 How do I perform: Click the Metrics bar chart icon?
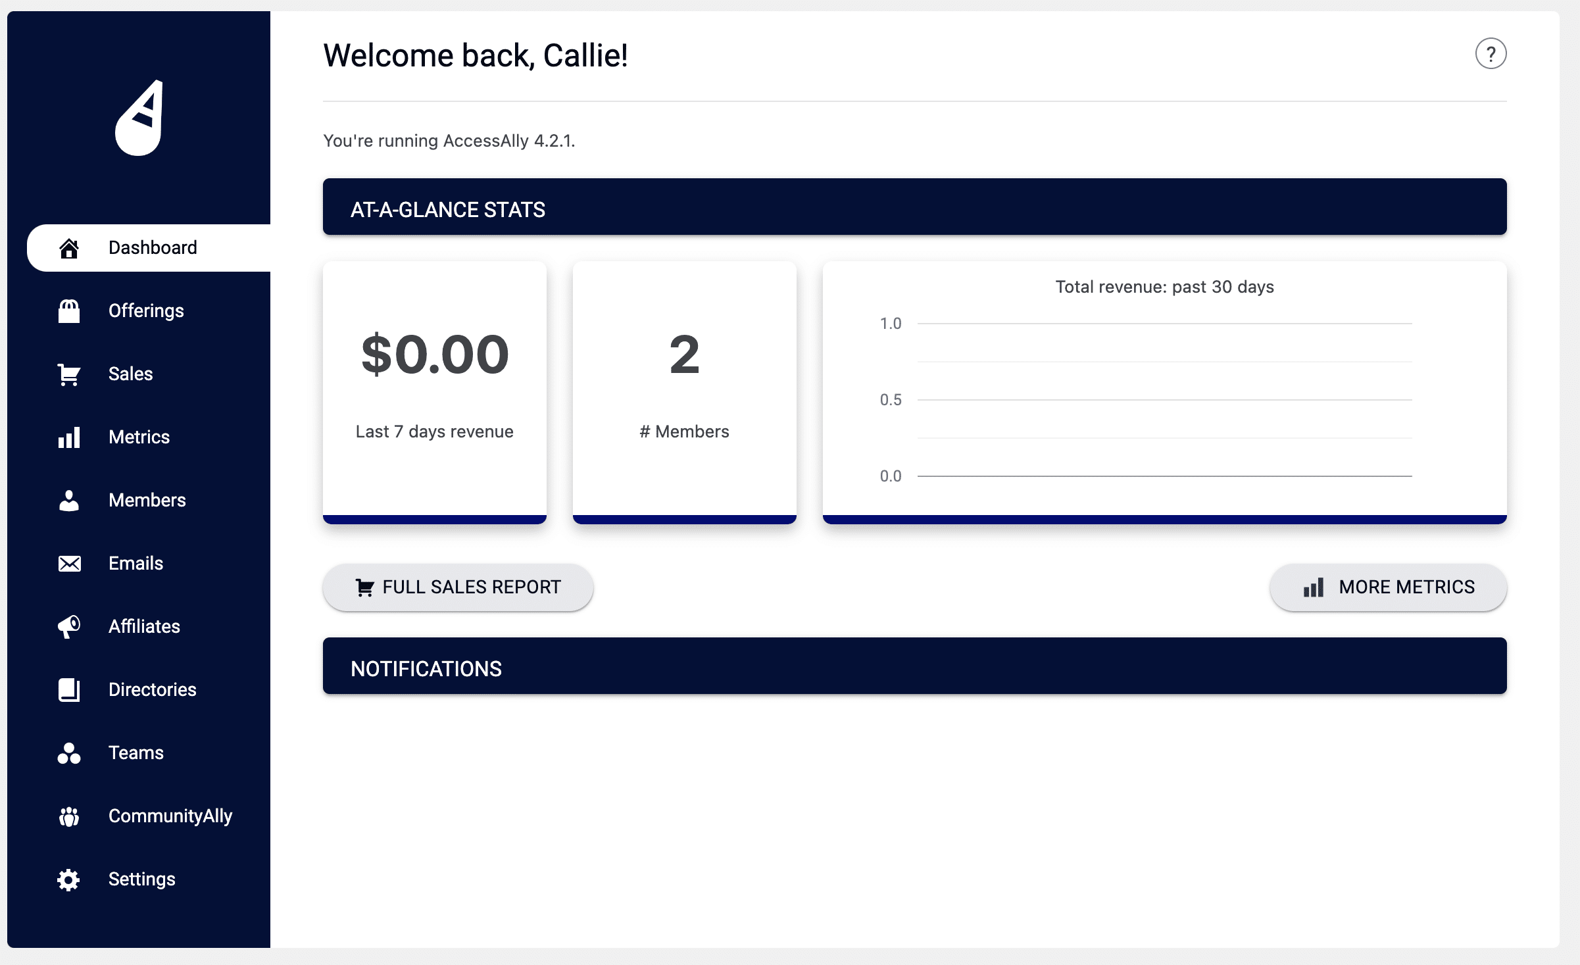(69, 437)
